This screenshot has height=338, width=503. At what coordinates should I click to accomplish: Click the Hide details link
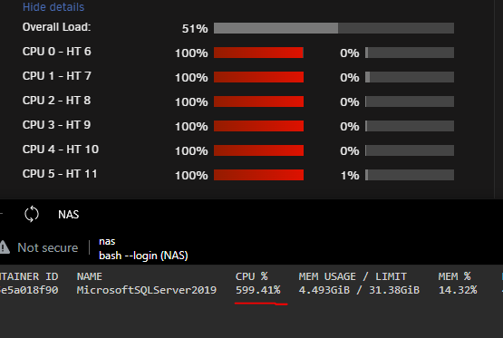pyautogui.click(x=53, y=7)
